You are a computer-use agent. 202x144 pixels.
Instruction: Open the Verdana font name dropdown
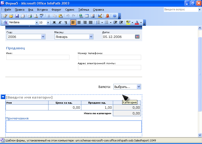[37, 22]
